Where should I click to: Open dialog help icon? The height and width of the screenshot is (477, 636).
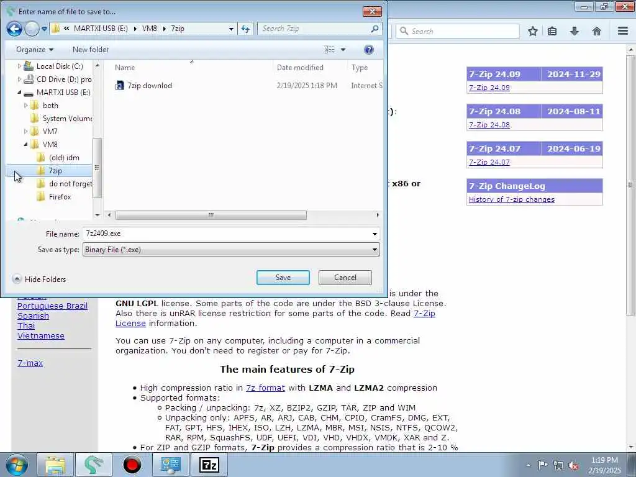369,50
